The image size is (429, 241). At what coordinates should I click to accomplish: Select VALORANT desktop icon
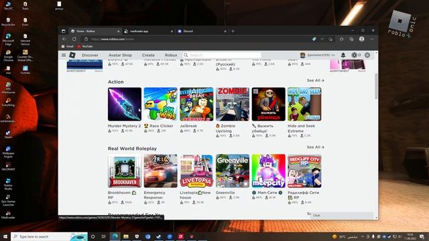pos(8,166)
